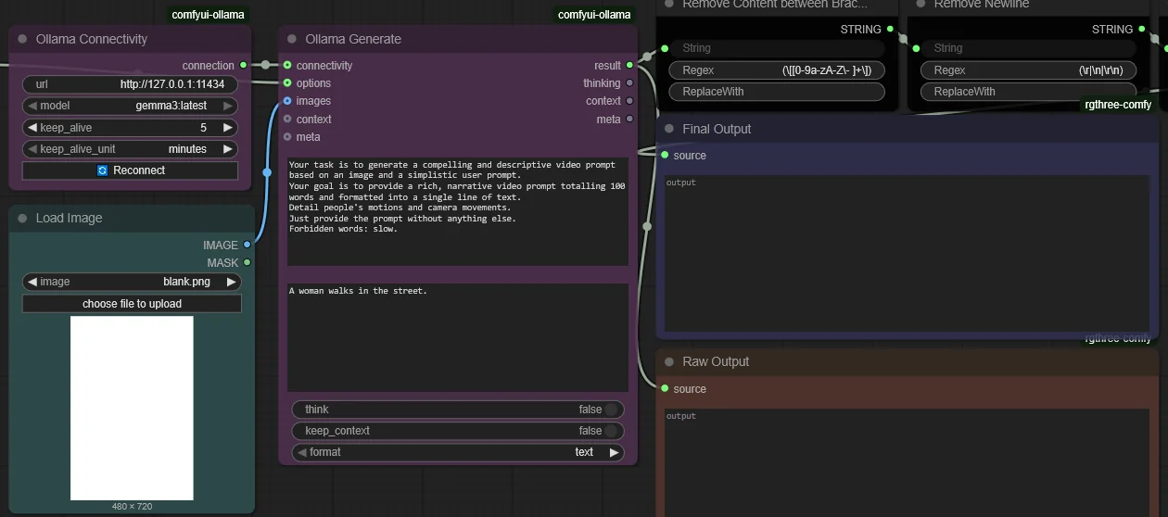
Task: Click the STRING output socket on Remove Content node
Action: coord(890,29)
